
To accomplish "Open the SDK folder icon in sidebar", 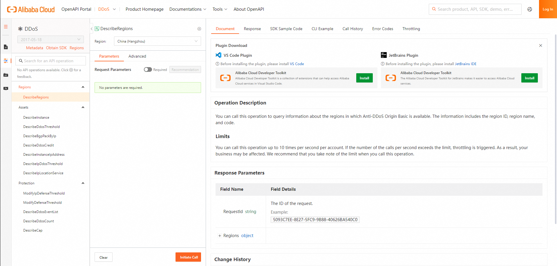I will point(6,75).
